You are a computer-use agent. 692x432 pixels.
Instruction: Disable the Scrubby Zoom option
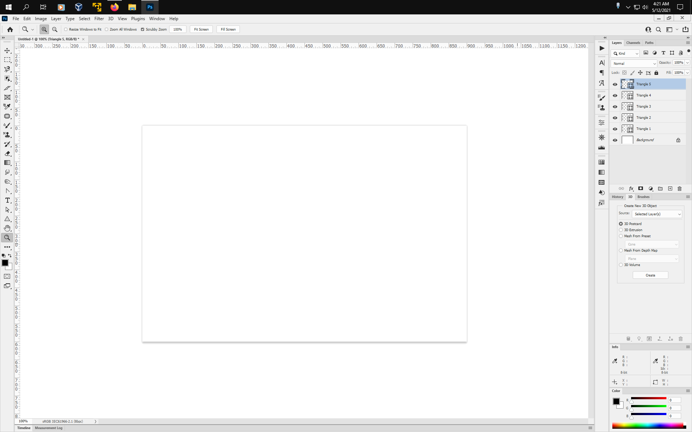tap(143, 29)
